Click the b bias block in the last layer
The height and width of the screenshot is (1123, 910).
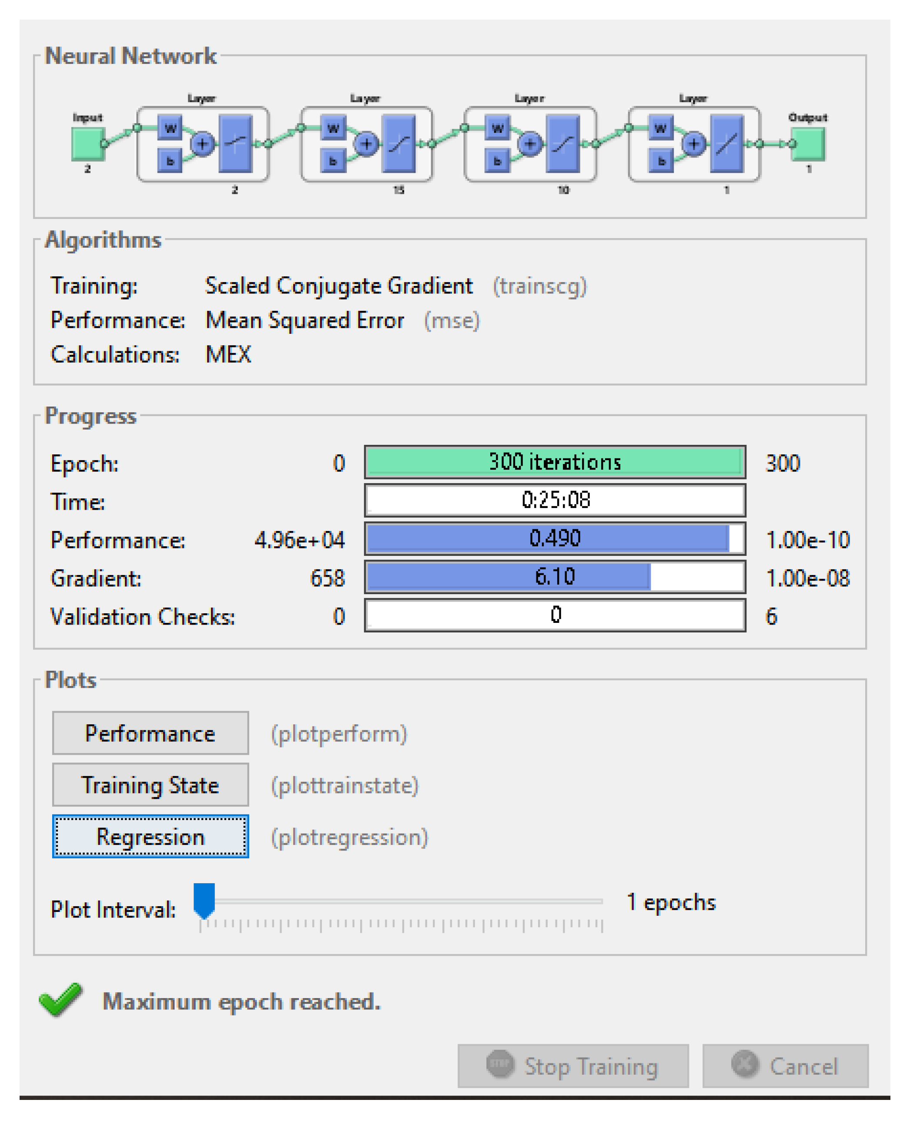(x=661, y=161)
